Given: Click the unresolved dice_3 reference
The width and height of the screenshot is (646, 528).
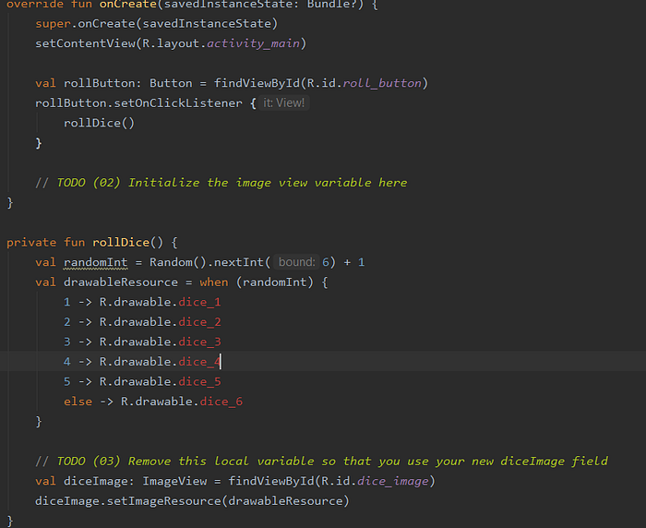Looking at the screenshot, I should 200,342.
